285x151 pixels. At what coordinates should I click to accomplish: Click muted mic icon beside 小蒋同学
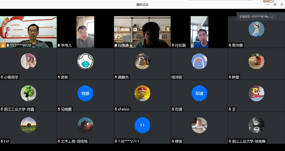(x=2, y=77)
